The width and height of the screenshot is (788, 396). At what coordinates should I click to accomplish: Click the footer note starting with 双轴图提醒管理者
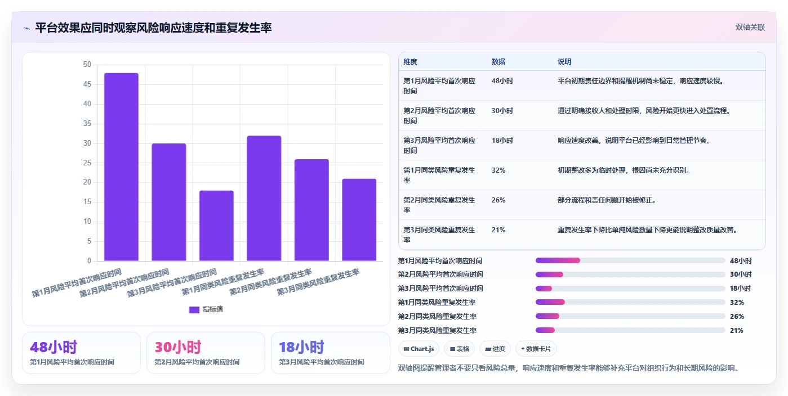click(568, 368)
